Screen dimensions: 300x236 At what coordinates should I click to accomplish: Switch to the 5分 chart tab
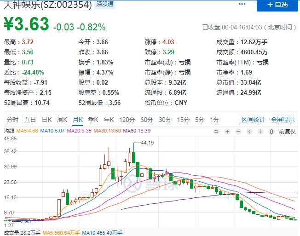tap(200, 120)
